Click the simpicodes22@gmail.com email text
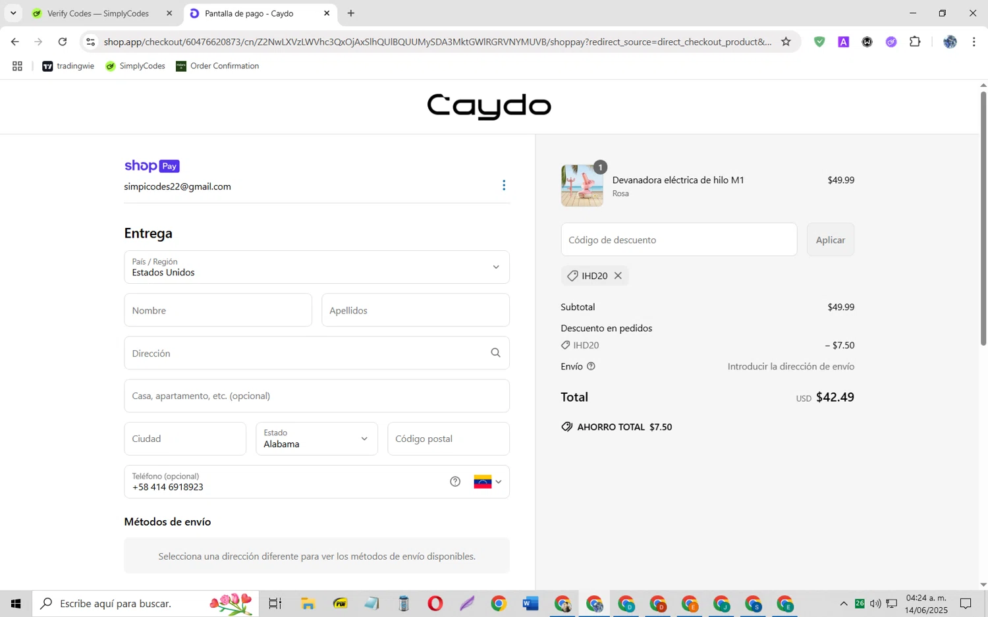This screenshot has height=617, width=988. (177, 186)
